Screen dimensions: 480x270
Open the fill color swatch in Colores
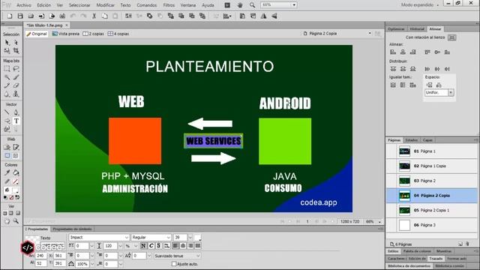[15, 190]
